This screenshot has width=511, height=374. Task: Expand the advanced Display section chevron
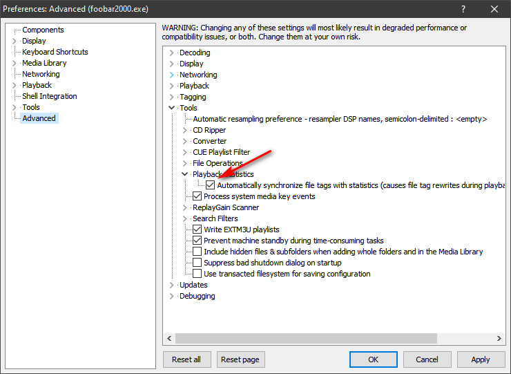[x=171, y=64]
